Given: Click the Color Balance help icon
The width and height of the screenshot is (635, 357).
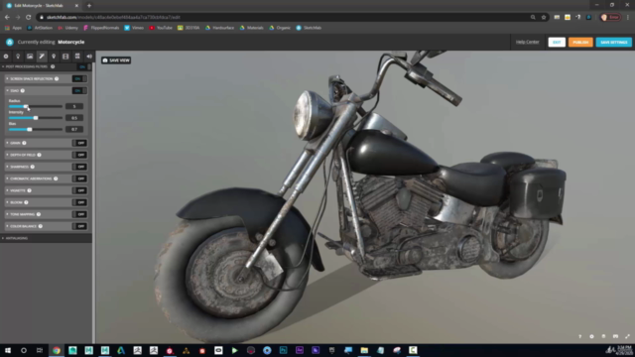Looking at the screenshot, I should 41,226.
